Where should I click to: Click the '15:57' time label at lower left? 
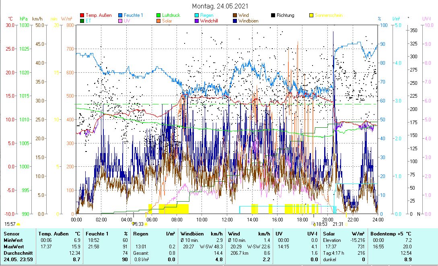click(x=10, y=224)
